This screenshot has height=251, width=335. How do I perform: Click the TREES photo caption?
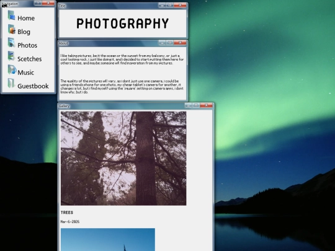click(67, 213)
